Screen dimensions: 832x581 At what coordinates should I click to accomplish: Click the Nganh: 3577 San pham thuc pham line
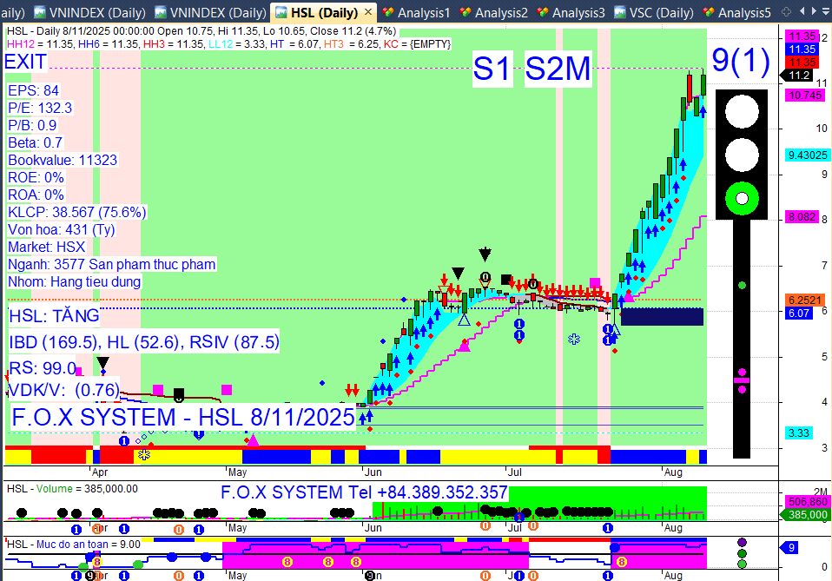pyautogui.click(x=112, y=264)
